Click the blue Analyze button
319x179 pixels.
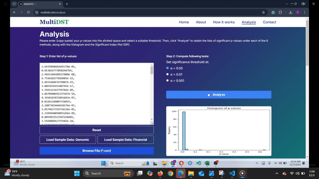click(219, 94)
